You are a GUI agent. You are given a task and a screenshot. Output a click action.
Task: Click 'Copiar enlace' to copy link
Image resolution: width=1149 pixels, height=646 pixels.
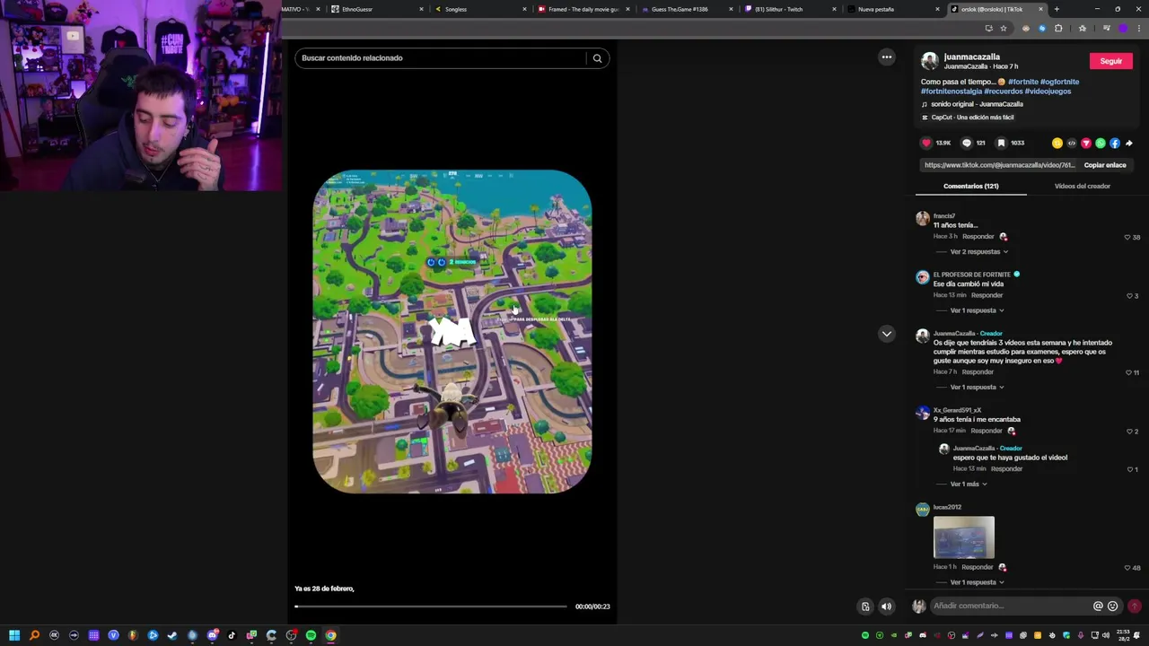pos(1104,165)
